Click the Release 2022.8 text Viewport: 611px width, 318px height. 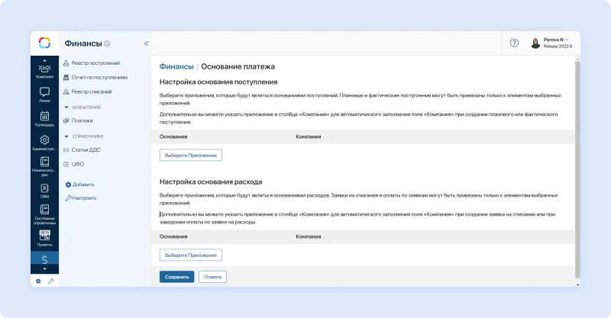[x=558, y=47]
